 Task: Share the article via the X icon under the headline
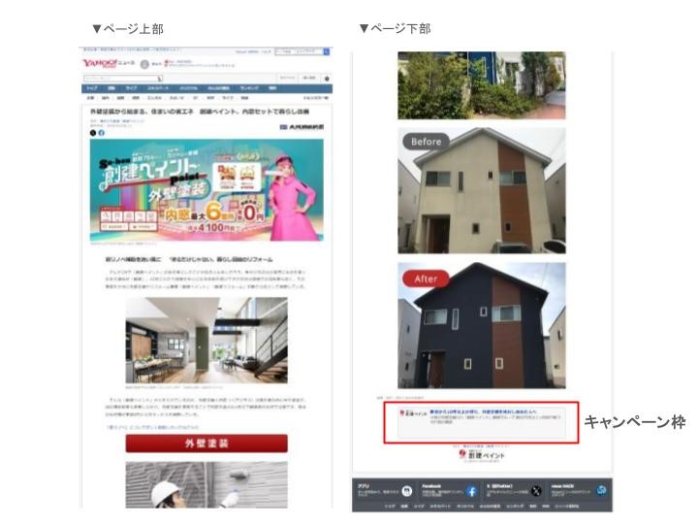click(x=93, y=133)
